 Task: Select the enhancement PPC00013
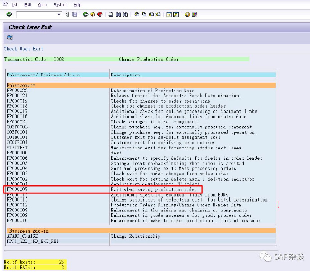point(17,199)
